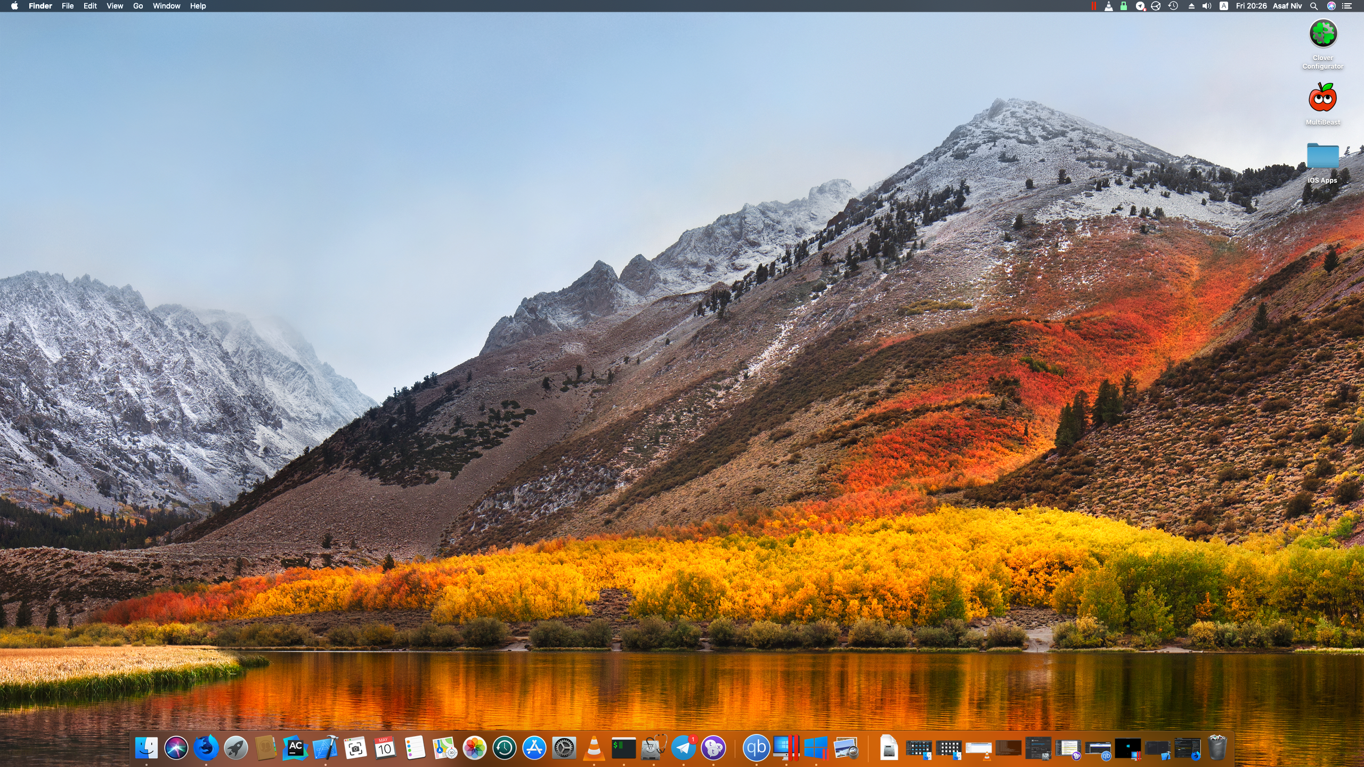The width and height of the screenshot is (1364, 767).
Task: Open the round paper-plane menu bar icon
Action: click(x=1140, y=6)
